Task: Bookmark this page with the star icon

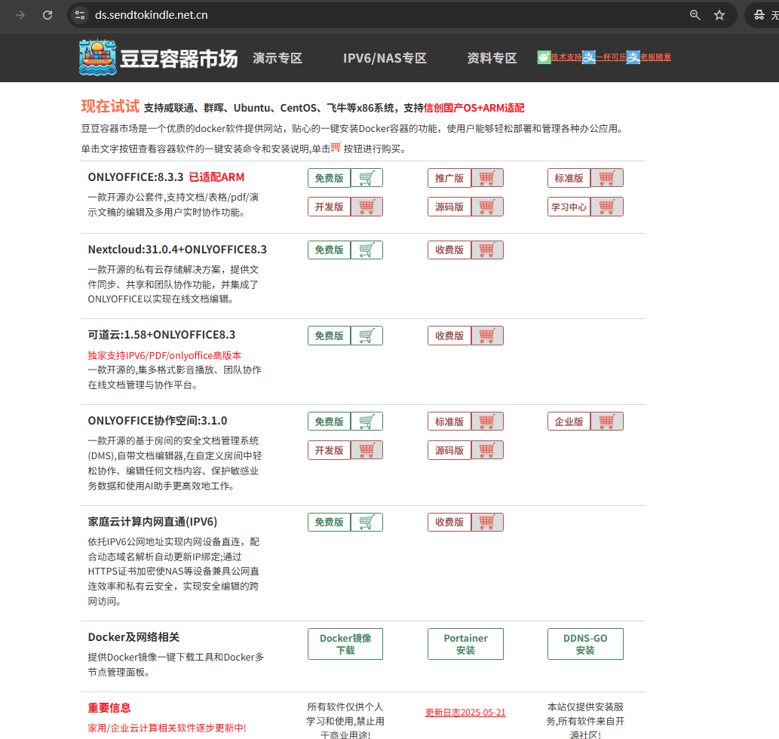Action: tap(719, 15)
